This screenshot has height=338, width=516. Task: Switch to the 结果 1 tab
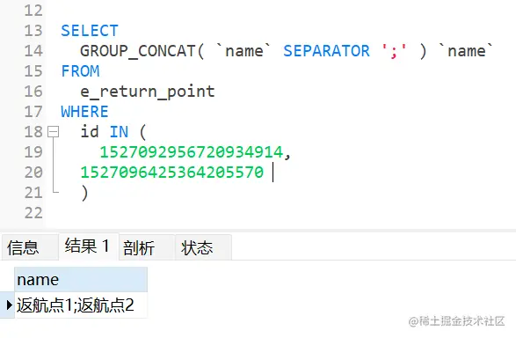tap(89, 246)
